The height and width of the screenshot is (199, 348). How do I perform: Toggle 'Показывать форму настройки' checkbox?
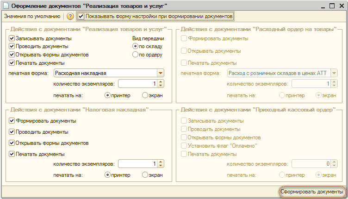coord(81,16)
